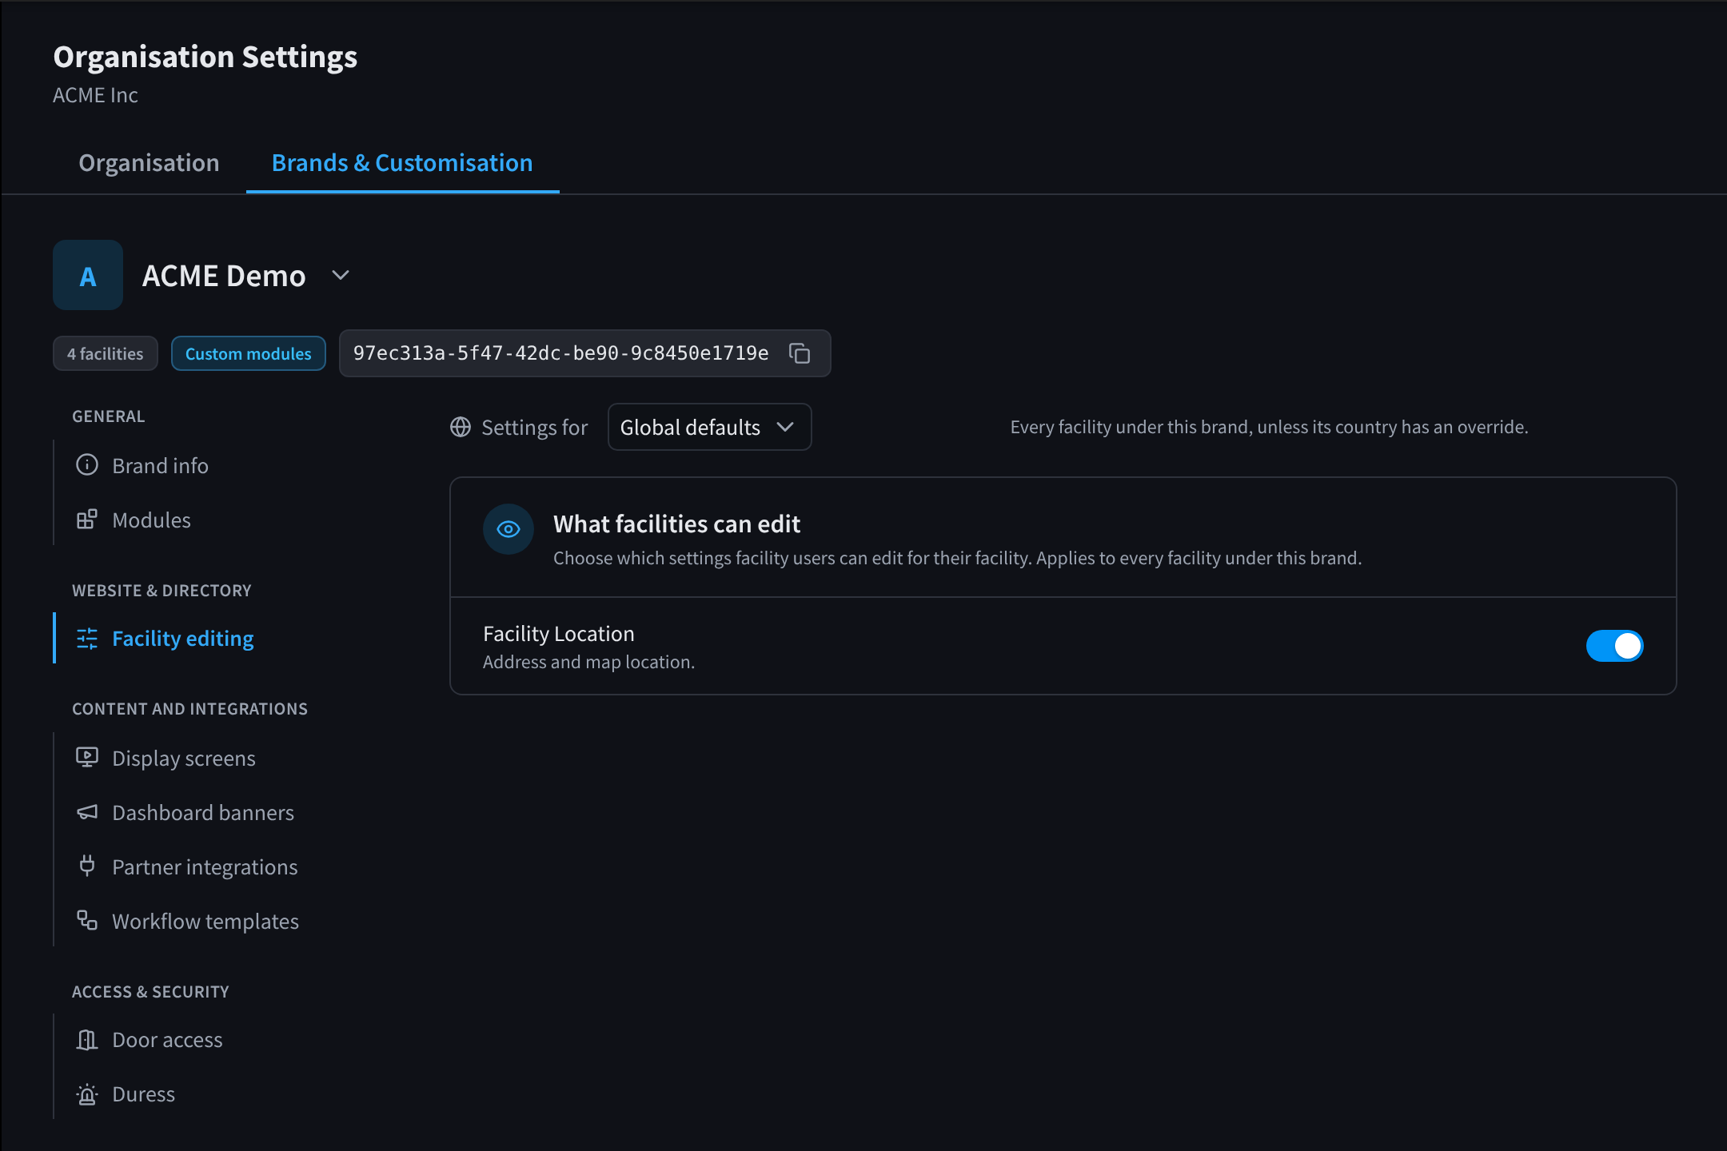Go to Facility editing
Image resolution: width=1727 pixels, height=1151 pixels.
[183, 638]
